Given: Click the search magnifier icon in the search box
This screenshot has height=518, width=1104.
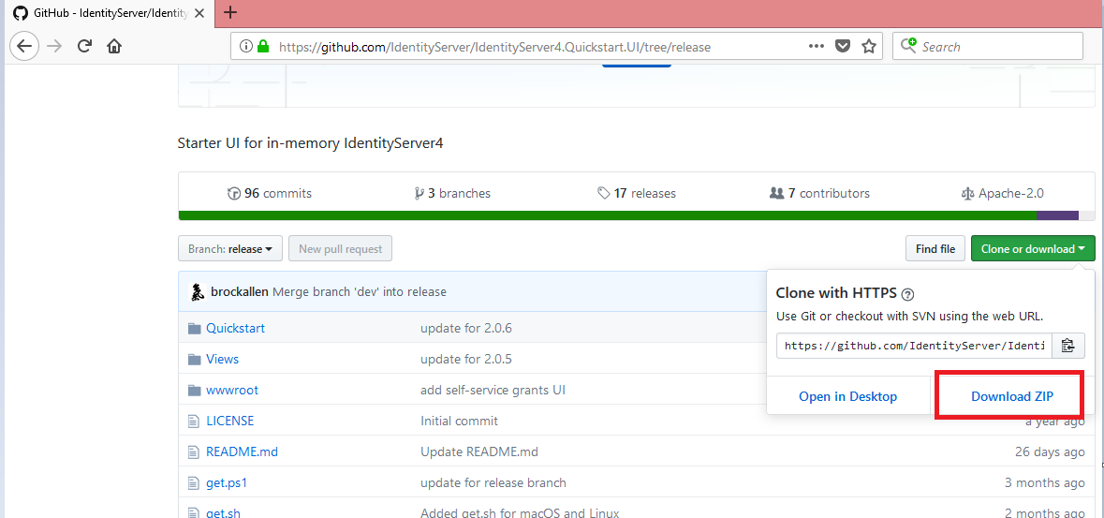Looking at the screenshot, I should (x=908, y=46).
